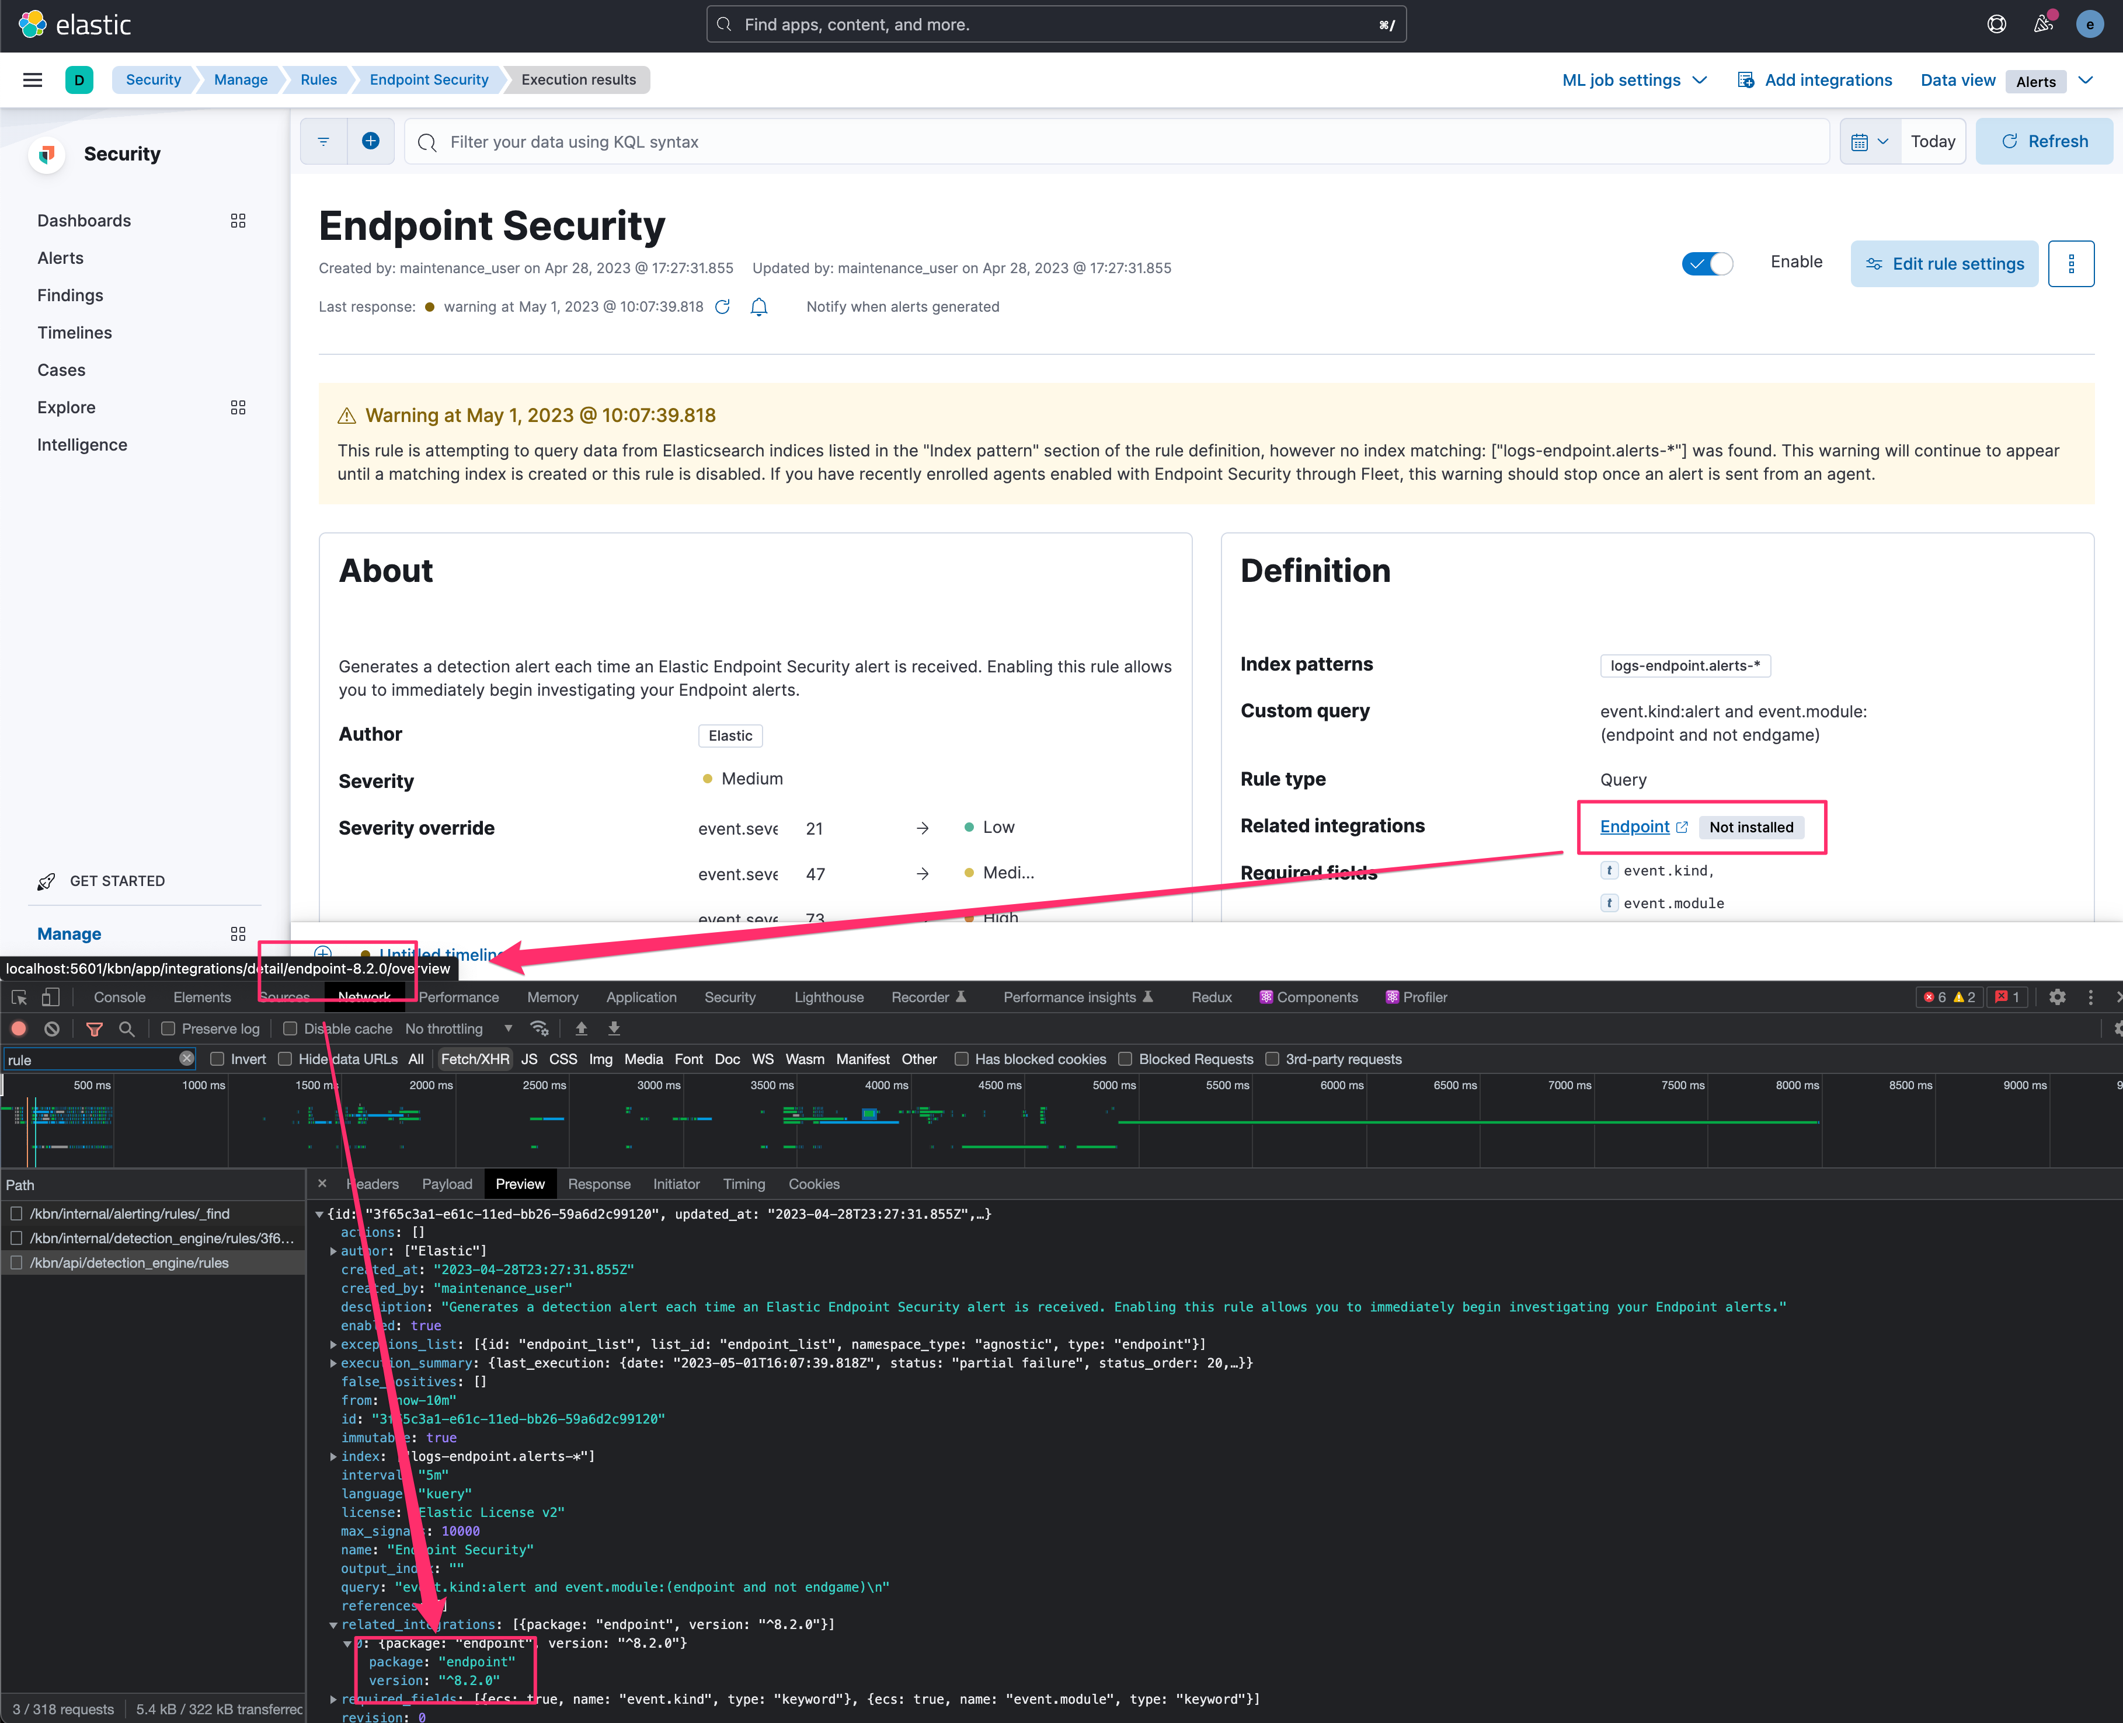Click the refresh icon beside Last response
Viewport: 2123px width, 1723px height.
[x=722, y=306]
